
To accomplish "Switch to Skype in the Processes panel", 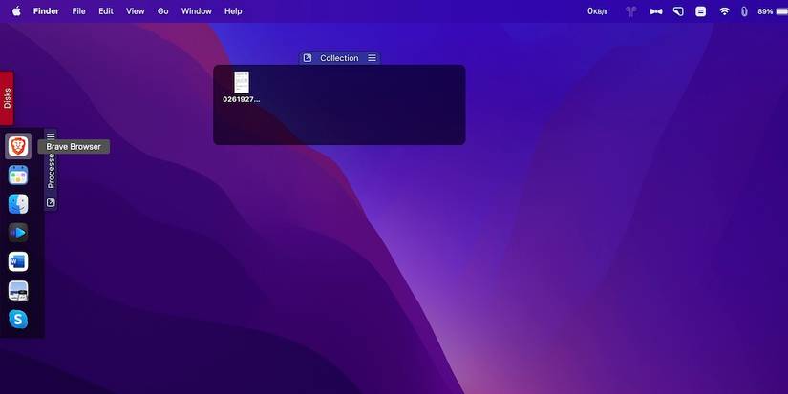I will pos(18,320).
